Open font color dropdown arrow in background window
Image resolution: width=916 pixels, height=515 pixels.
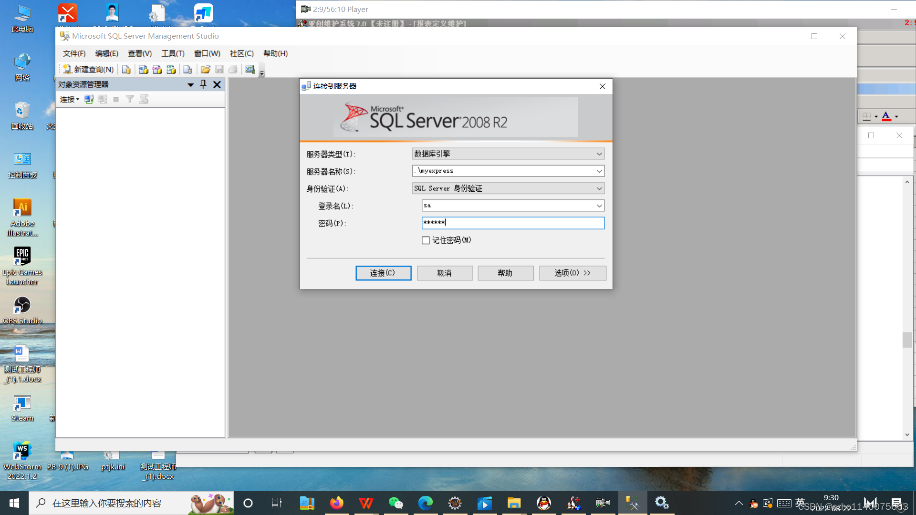coord(896,116)
